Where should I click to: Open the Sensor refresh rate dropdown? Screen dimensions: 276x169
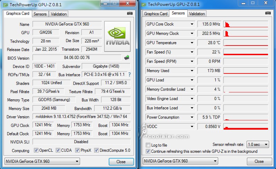tap(258, 145)
